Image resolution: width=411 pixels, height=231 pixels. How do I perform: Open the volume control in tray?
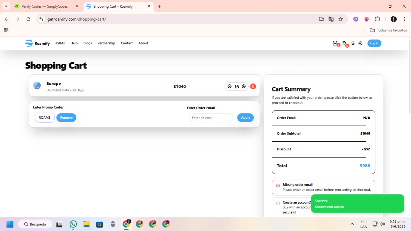tap(382, 224)
